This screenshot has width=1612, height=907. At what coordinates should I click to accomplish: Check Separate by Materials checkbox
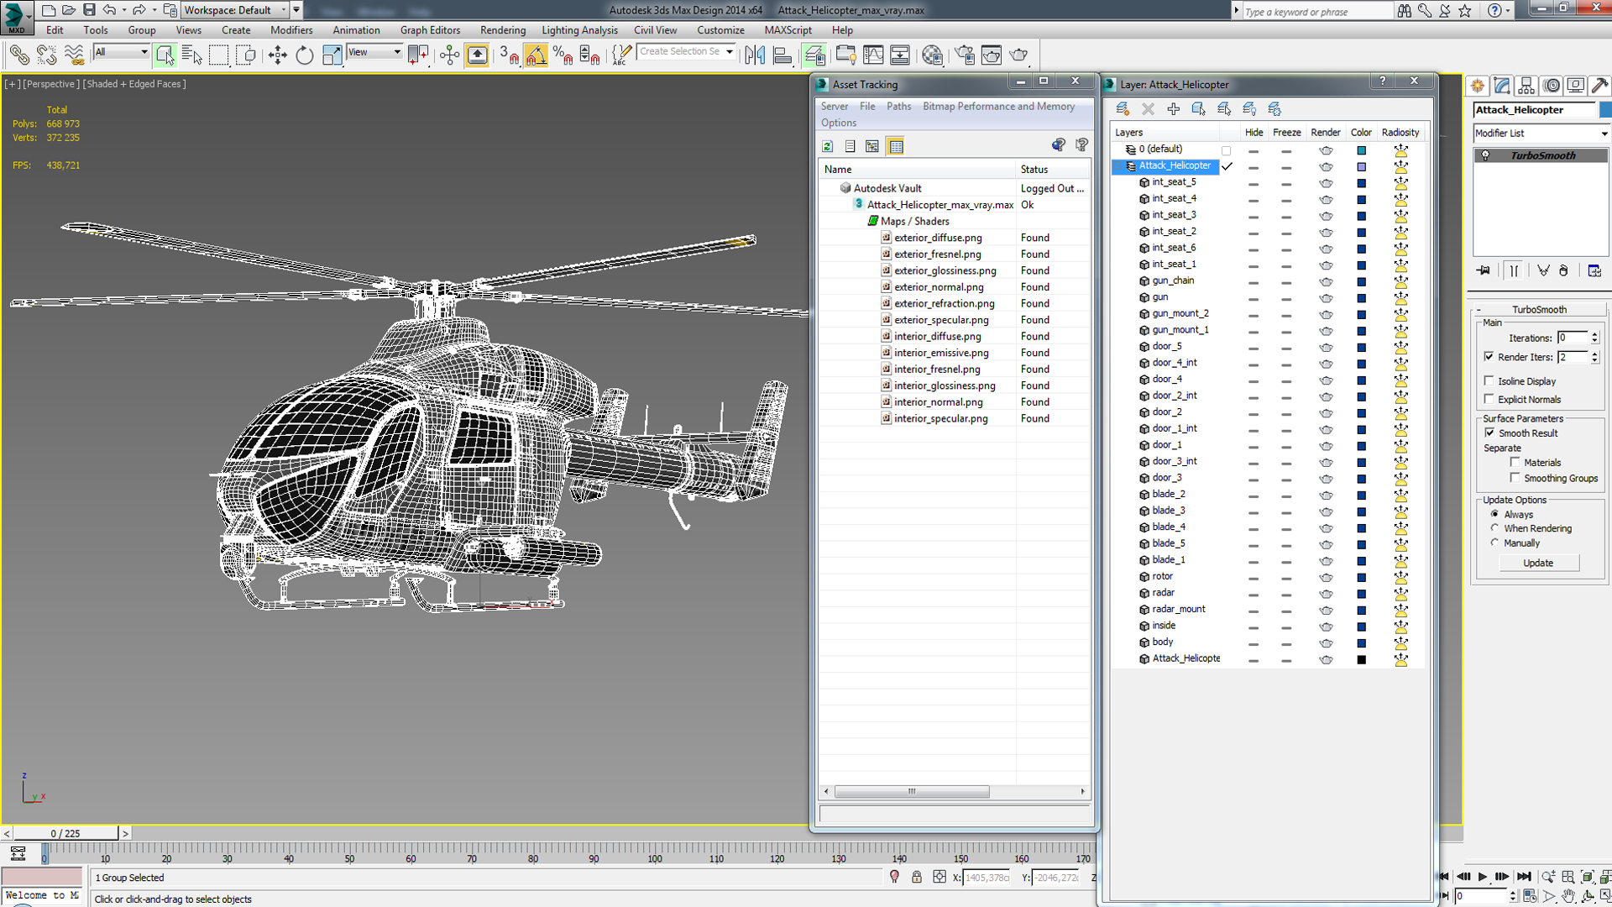(1515, 462)
